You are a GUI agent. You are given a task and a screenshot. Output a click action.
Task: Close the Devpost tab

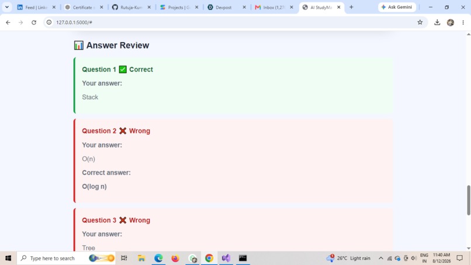coord(244,7)
